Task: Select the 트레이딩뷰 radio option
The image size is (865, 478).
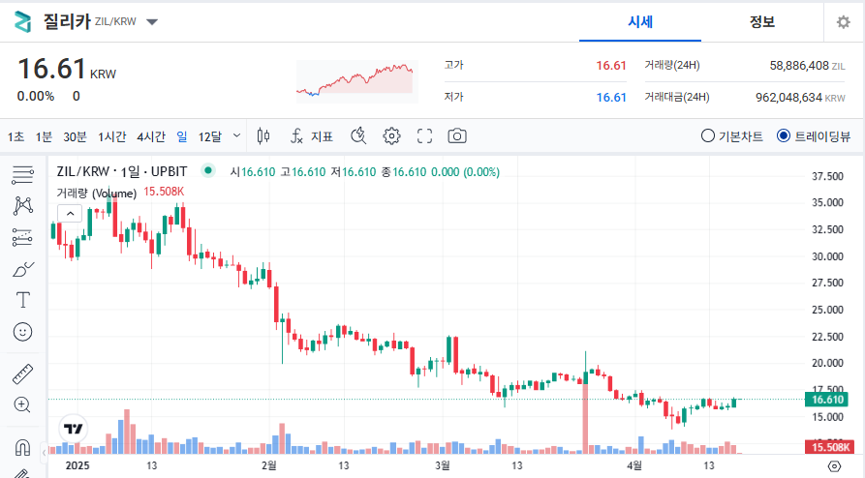Action: (814, 136)
